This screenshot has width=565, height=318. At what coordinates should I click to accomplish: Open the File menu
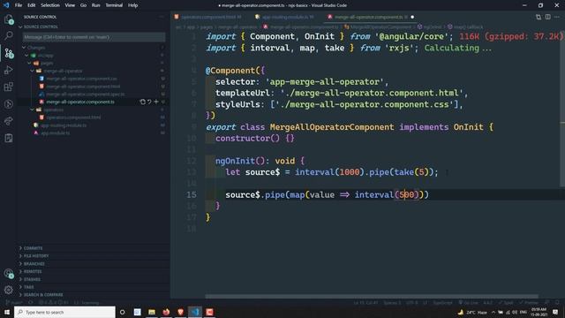click(x=19, y=5)
